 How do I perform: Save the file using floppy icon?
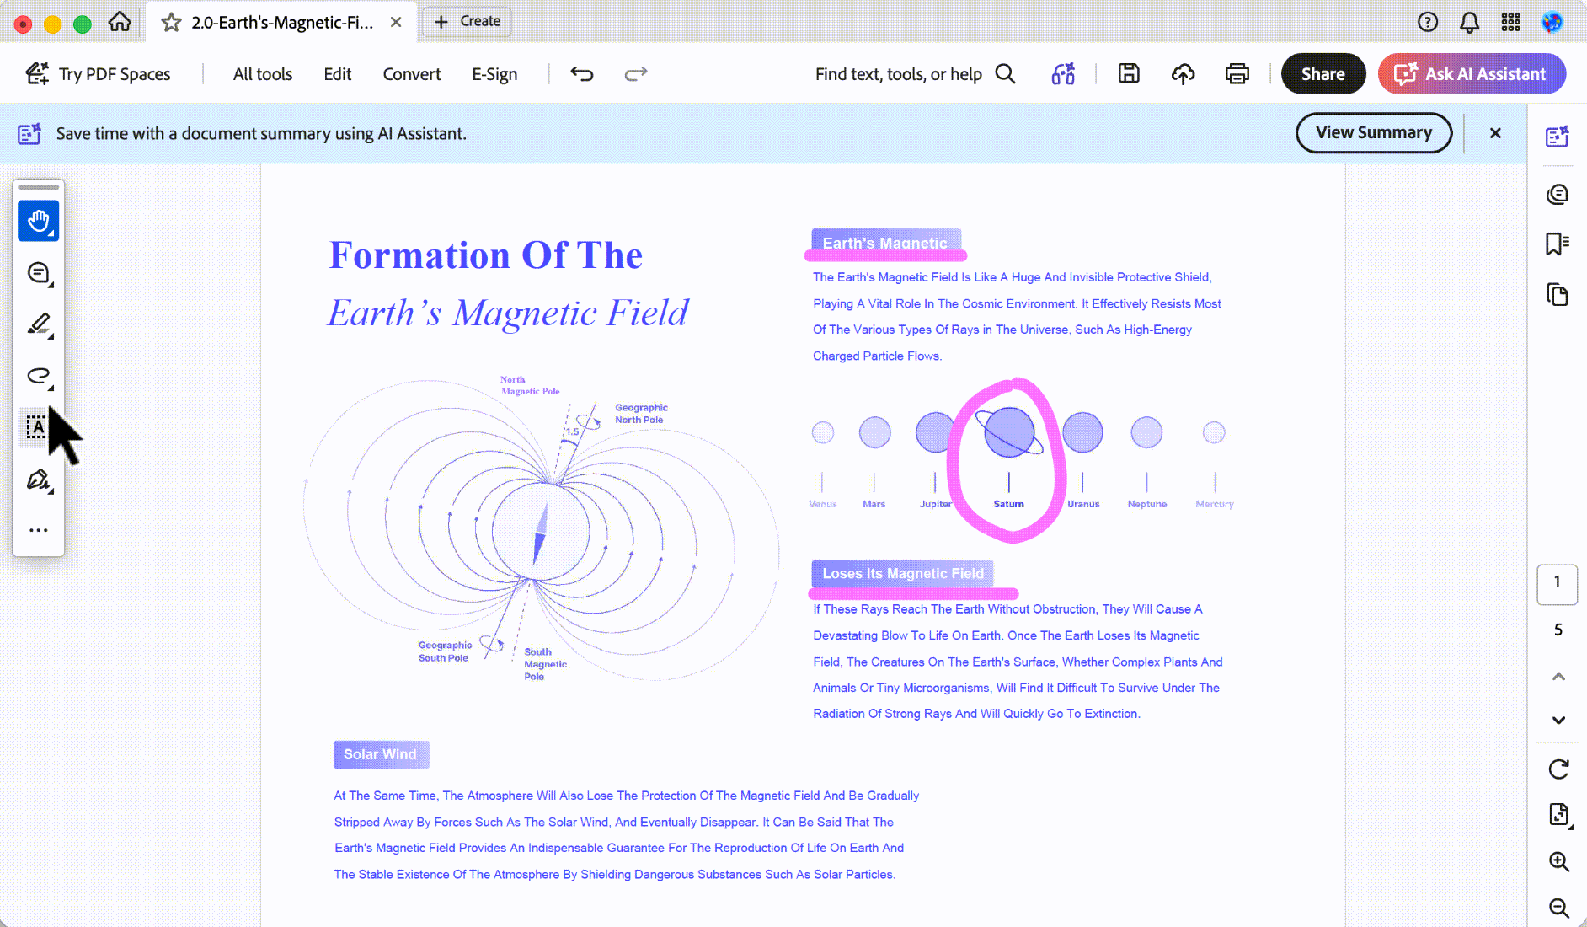[1129, 74]
